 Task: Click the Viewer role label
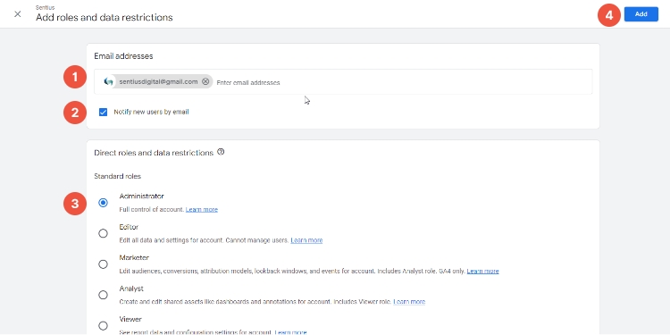[130, 320]
